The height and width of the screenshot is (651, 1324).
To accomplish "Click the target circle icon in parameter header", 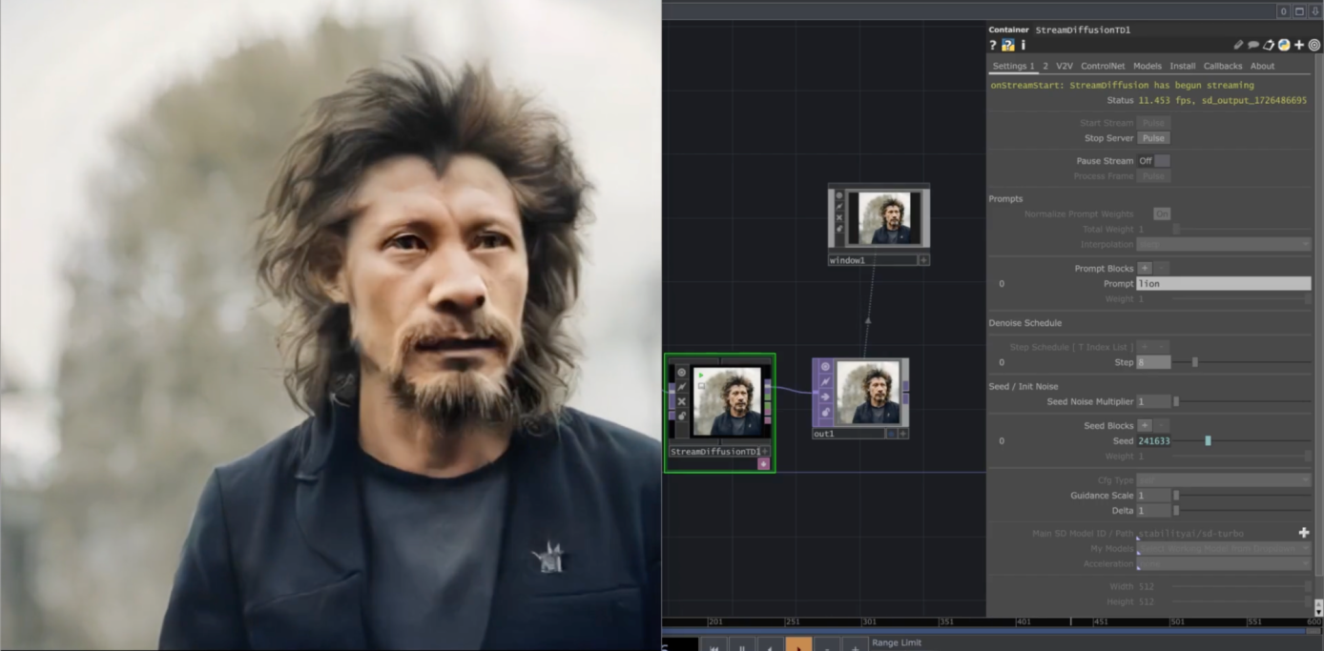I will [1314, 45].
